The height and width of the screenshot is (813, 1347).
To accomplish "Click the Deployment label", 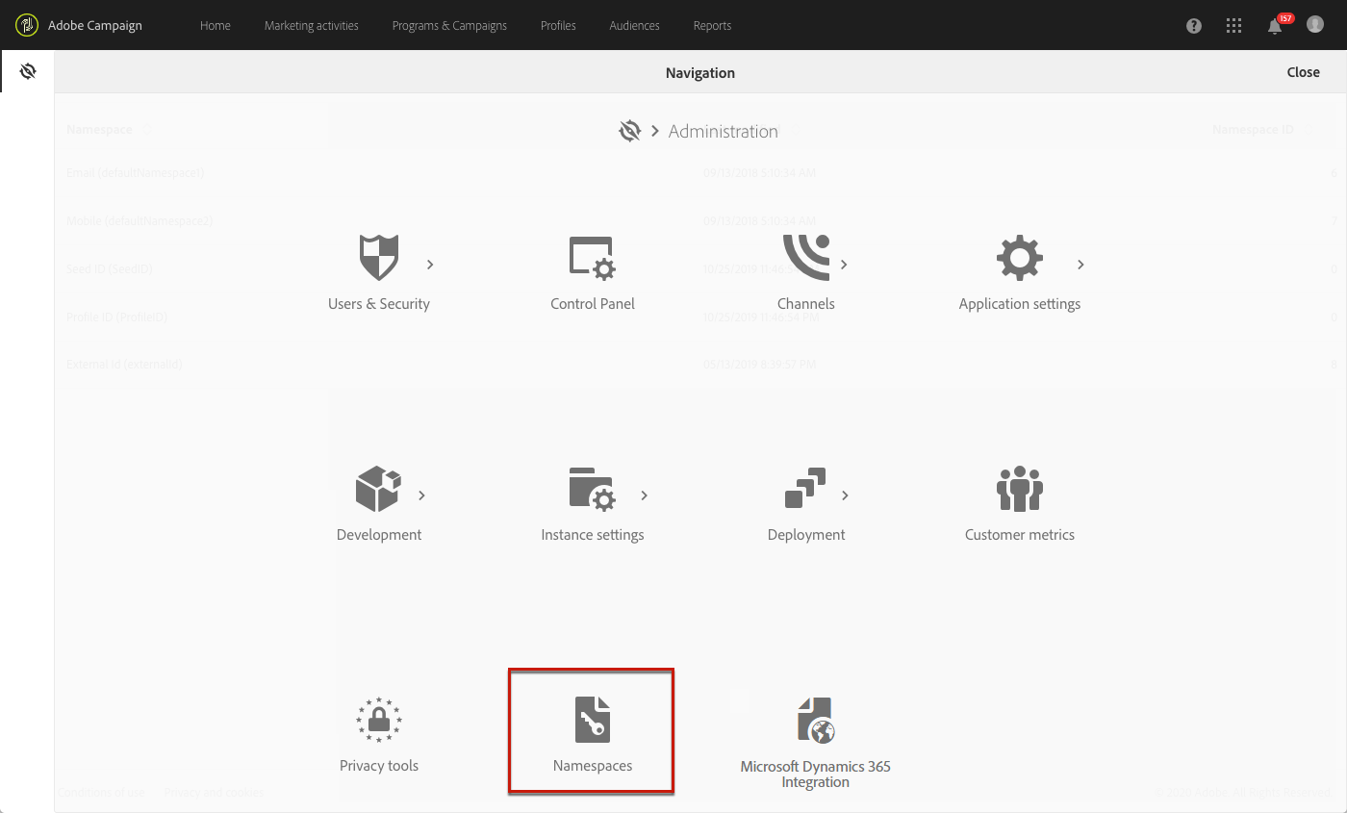I will (x=806, y=535).
